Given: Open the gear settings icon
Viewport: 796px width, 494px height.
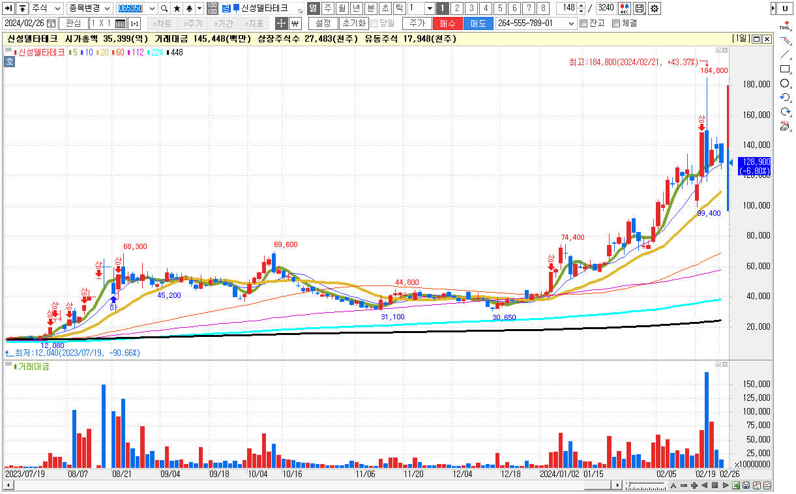Looking at the screenshot, I should (654, 8).
